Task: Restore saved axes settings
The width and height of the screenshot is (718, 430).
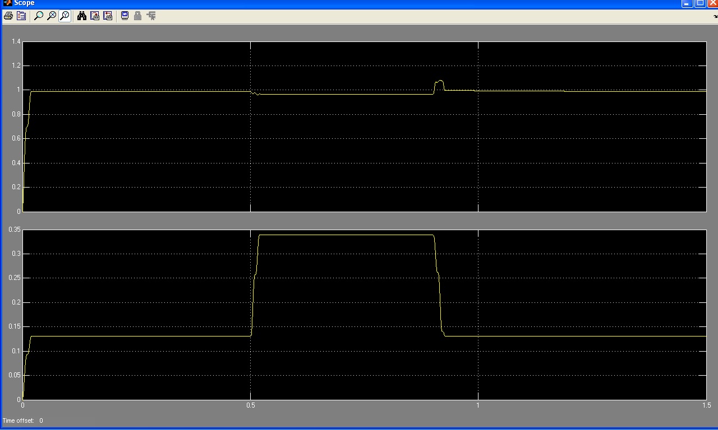Action: coord(108,16)
